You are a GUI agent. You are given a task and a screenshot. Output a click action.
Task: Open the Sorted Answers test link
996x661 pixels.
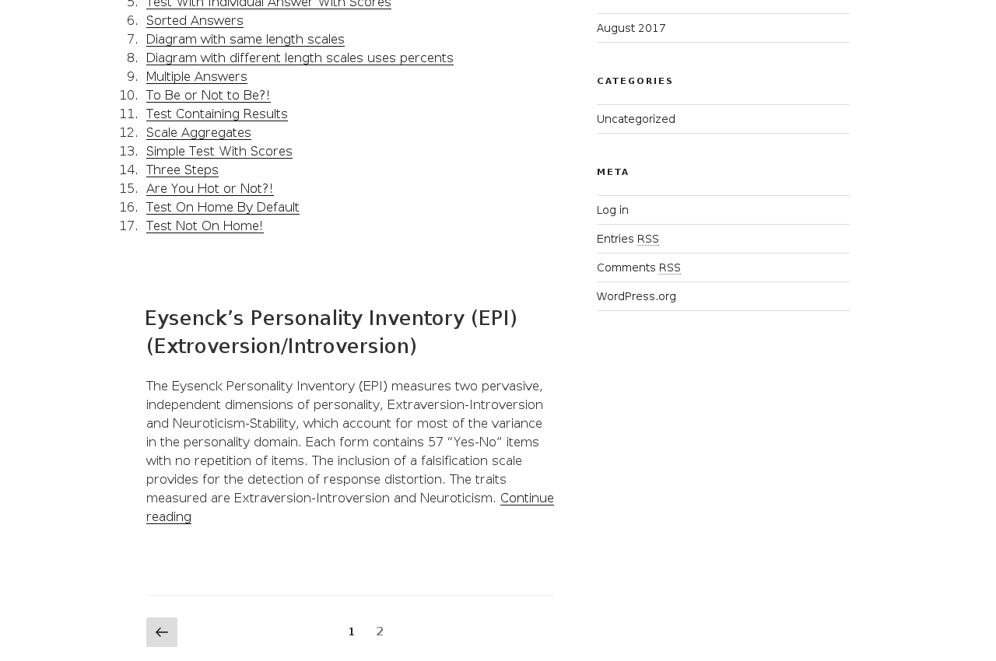195,20
